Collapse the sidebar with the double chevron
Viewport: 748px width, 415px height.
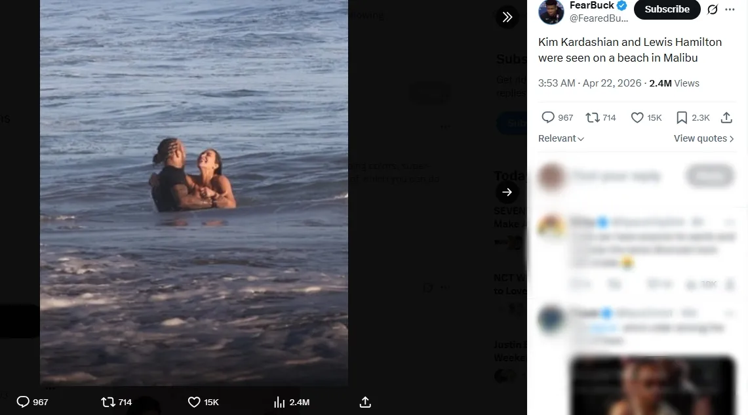pyautogui.click(x=507, y=16)
